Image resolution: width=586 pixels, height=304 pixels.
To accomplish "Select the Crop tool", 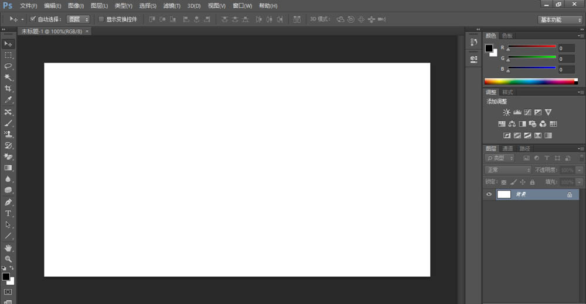I will point(8,89).
